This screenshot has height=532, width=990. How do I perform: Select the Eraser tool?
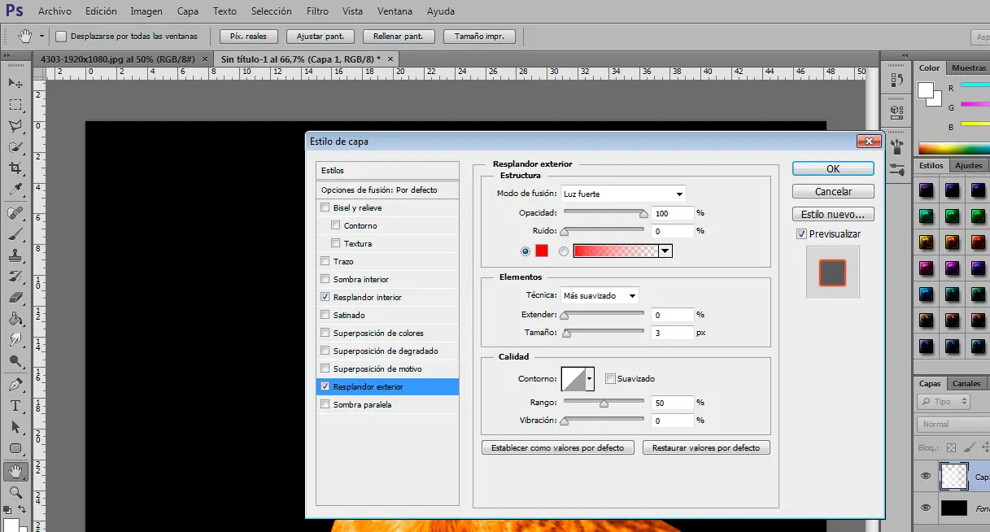pyautogui.click(x=15, y=298)
